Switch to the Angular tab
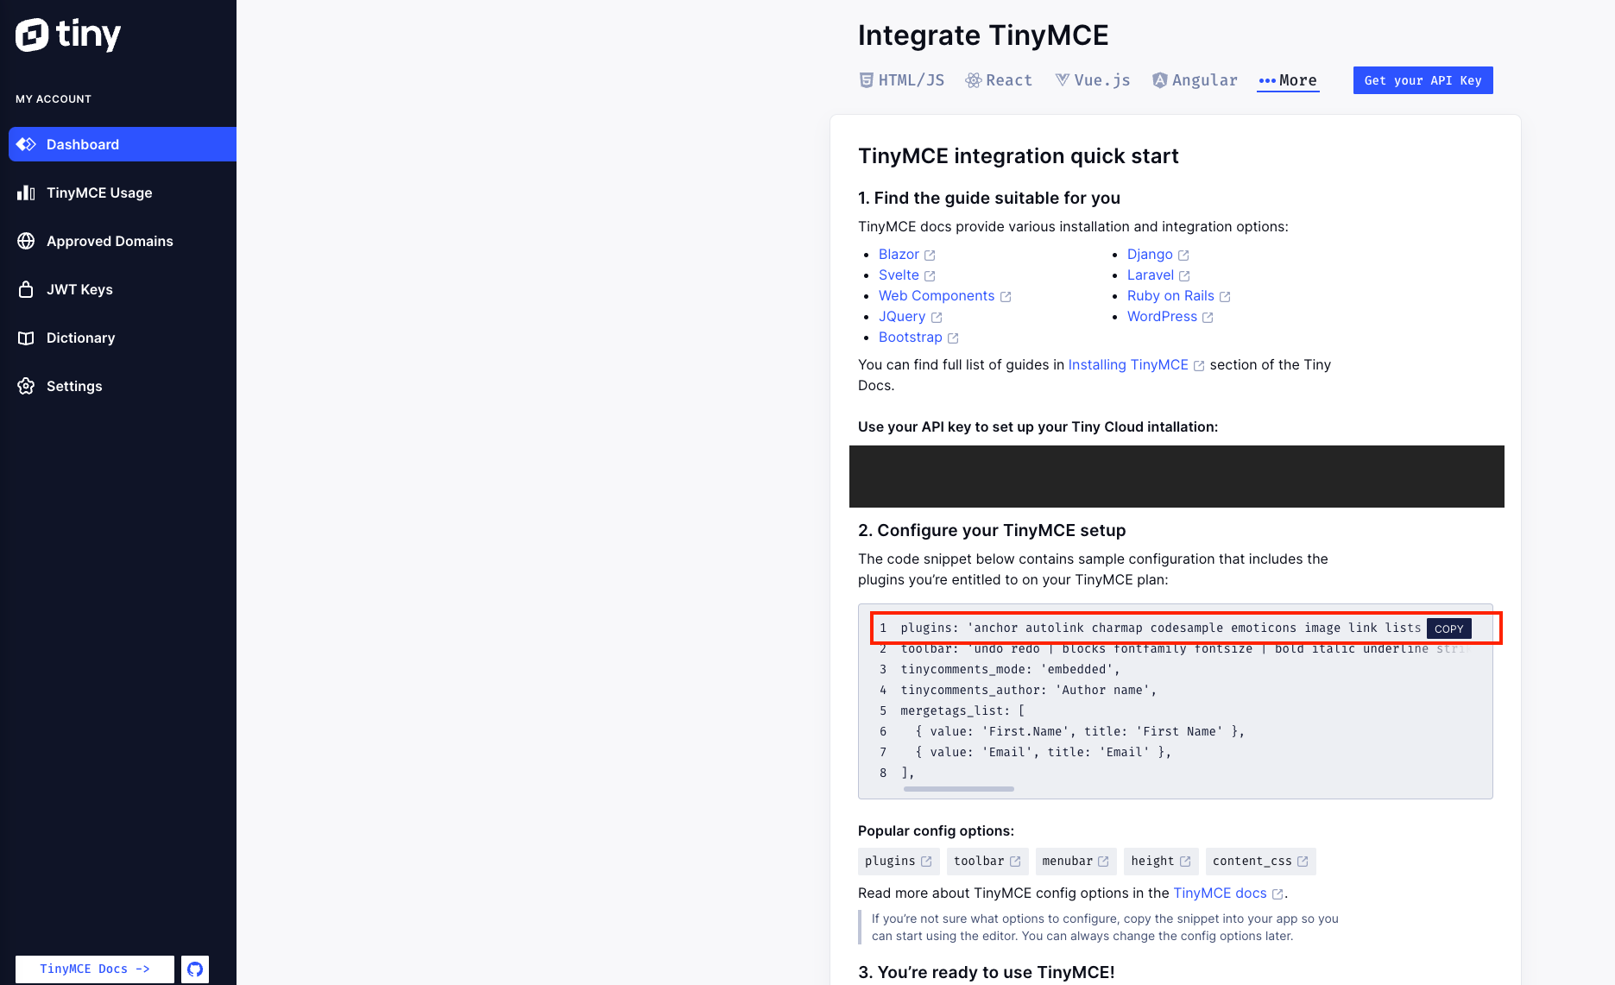 coord(1195,80)
